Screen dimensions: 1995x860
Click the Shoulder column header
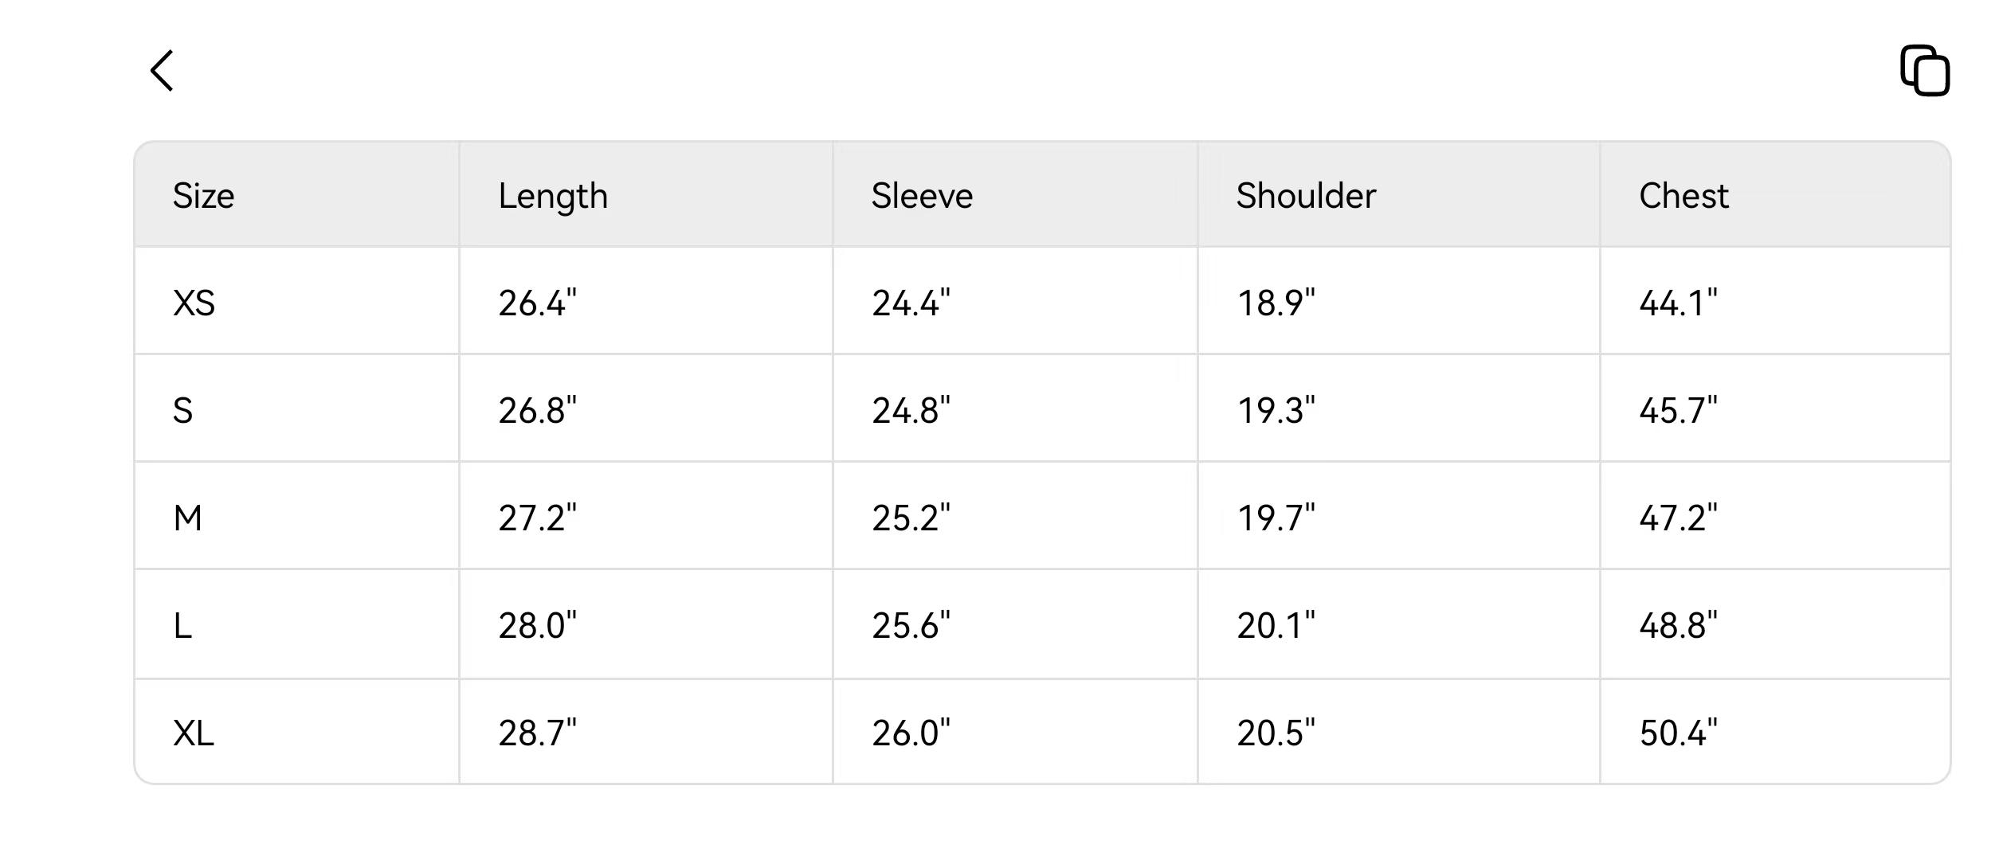1306,196
